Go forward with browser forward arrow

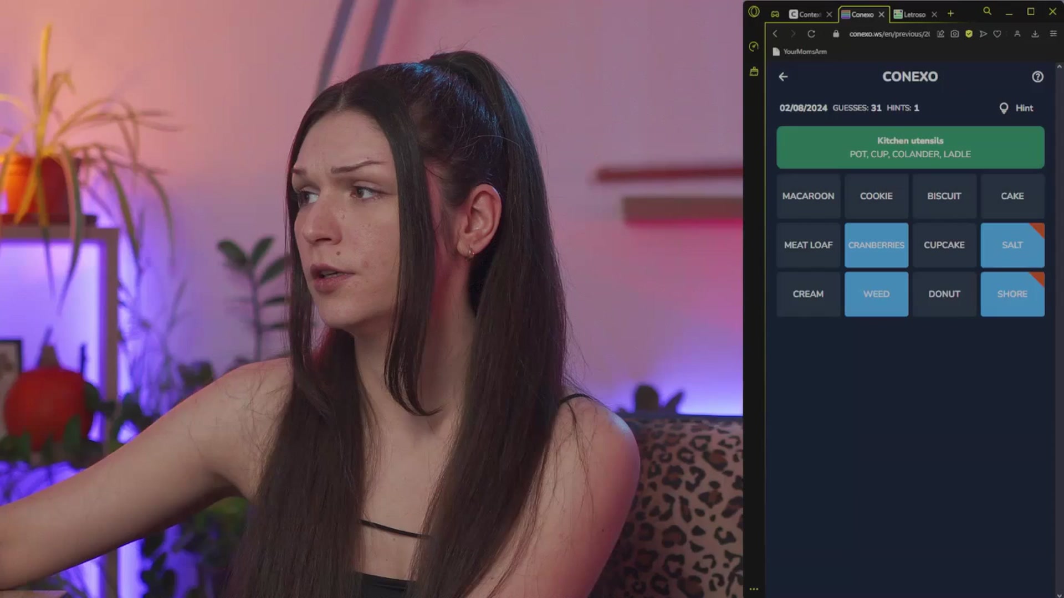coord(793,34)
